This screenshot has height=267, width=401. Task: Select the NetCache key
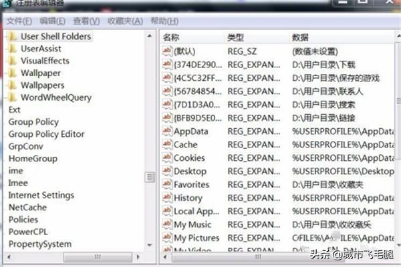27,208
